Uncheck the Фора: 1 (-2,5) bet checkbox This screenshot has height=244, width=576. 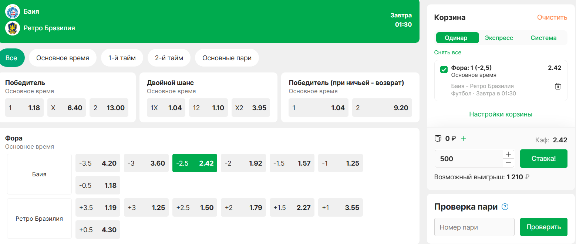444,70
